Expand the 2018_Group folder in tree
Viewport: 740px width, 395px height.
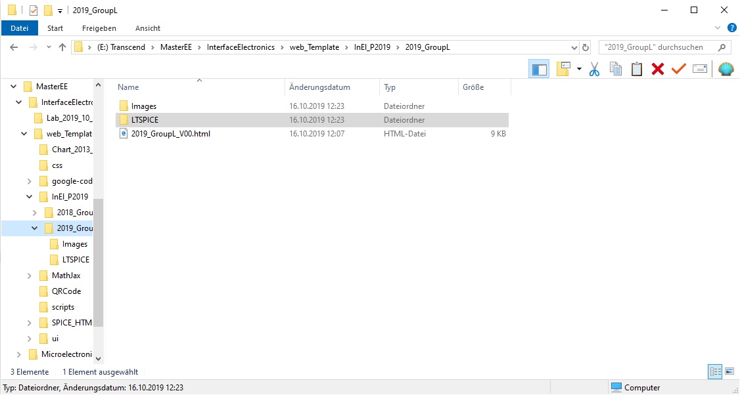click(x=35, y=213)
